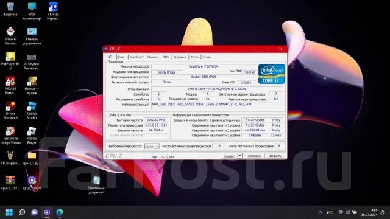Switch to the Графика tab
Screen dimensions: 390x219
(180, 57)
